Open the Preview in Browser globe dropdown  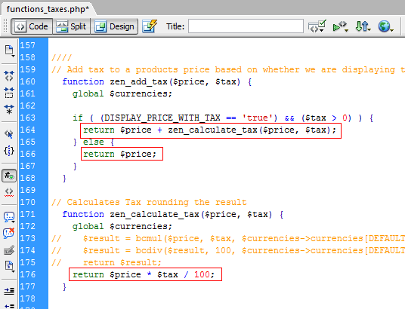pos(385,26)
